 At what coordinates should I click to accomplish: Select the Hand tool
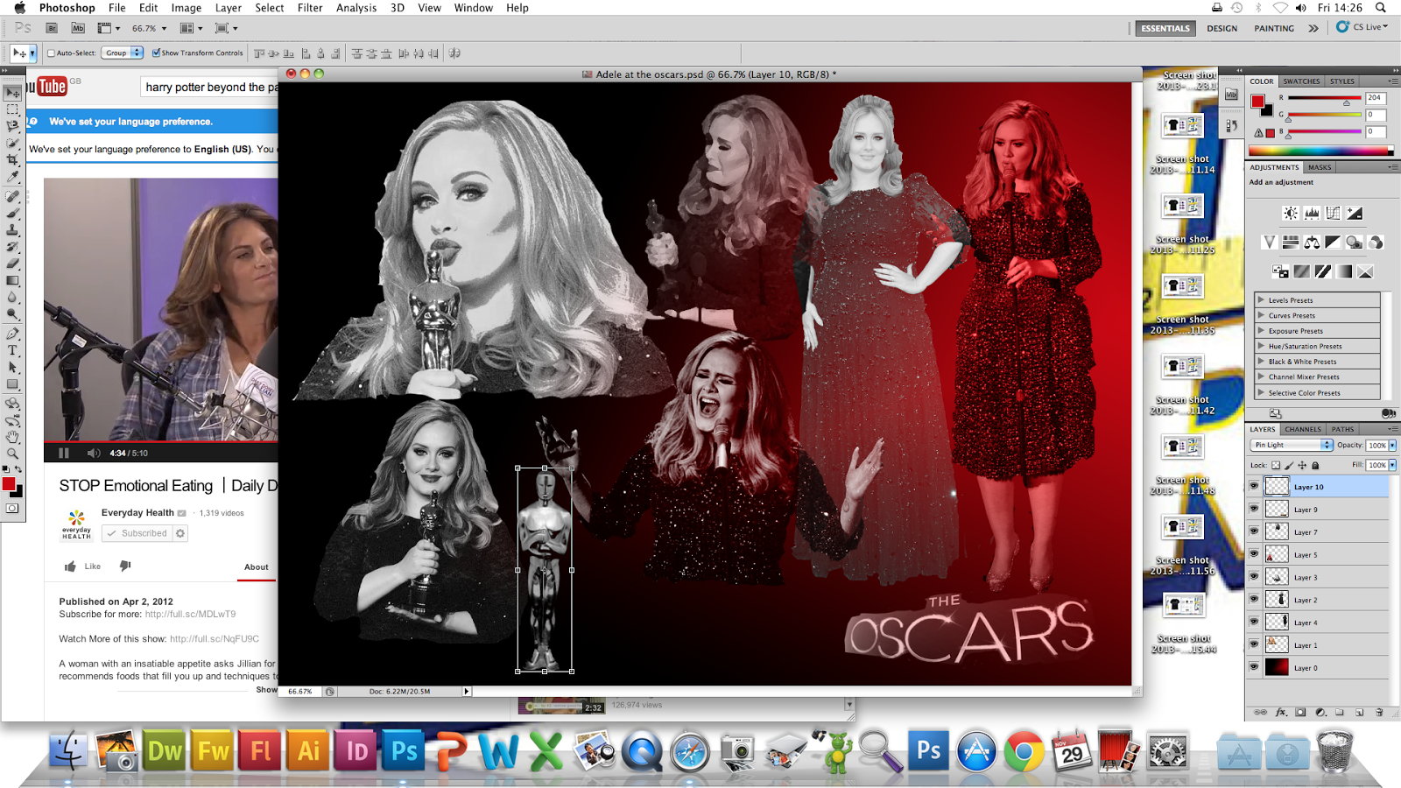(x=12, y=437)
